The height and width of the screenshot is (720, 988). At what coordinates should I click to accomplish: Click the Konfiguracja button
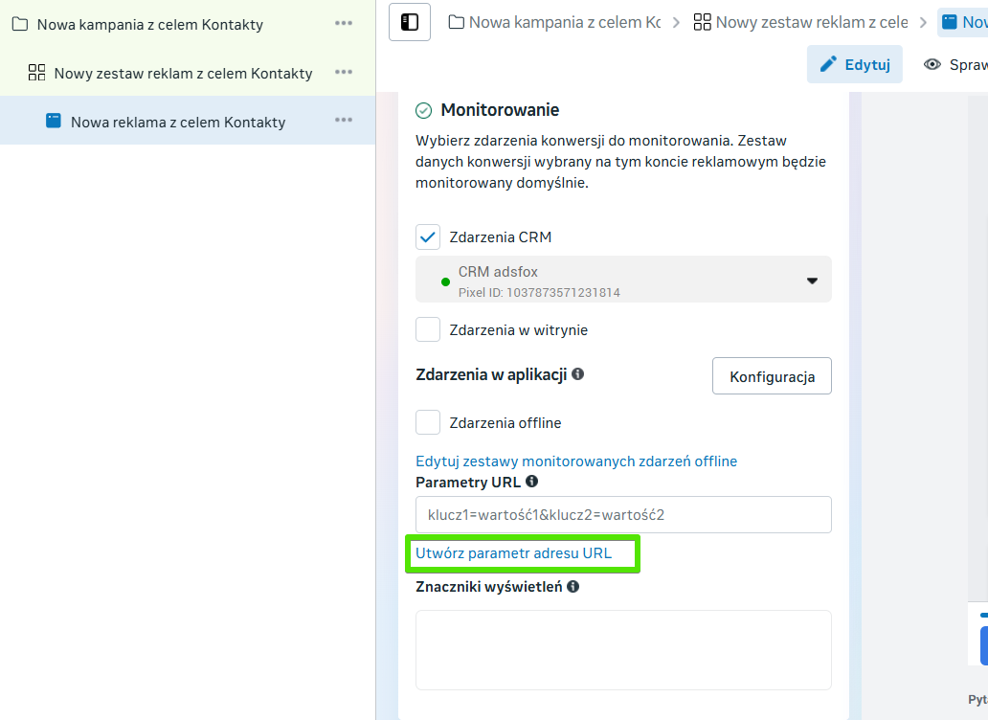point(772,376)
